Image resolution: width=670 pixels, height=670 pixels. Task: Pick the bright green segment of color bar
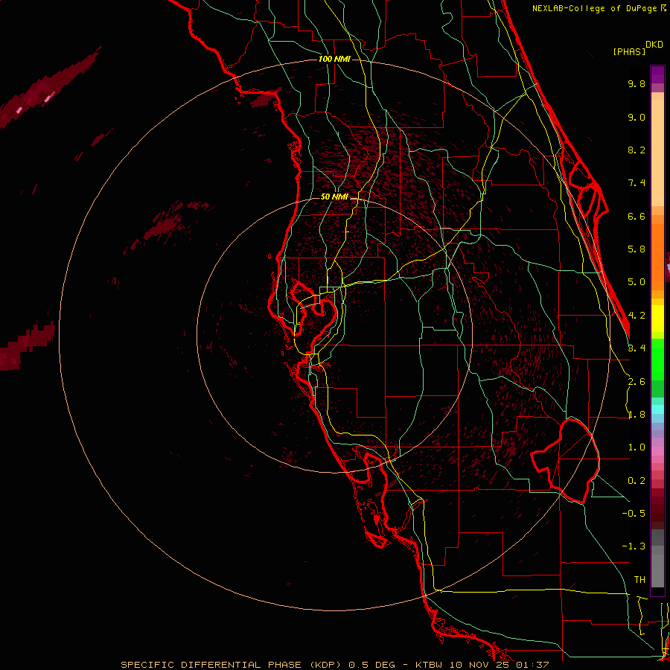click(x=657, y=360)
